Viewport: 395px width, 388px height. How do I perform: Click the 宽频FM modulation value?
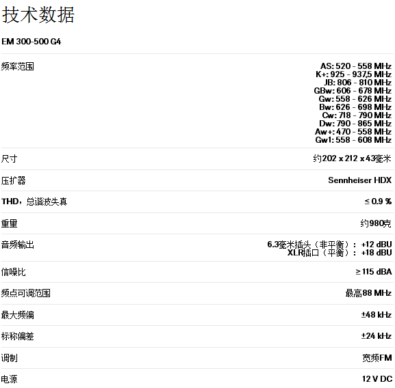click(377, 358)
